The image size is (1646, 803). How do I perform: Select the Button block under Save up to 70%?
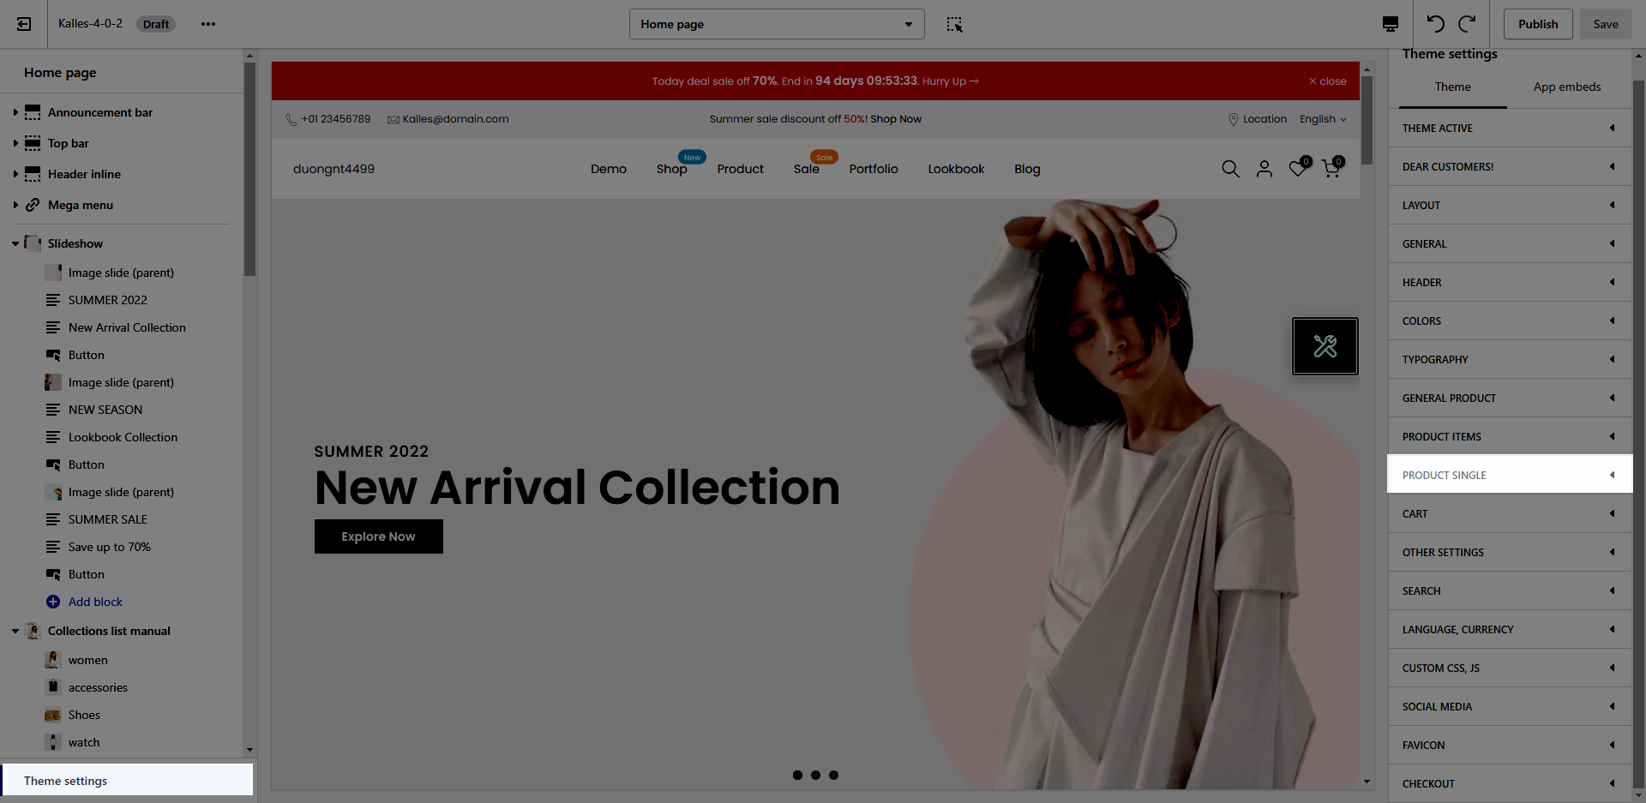(86, 574)
